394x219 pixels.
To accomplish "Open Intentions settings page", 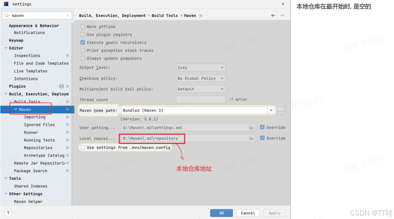I will (x=26, y=79).
